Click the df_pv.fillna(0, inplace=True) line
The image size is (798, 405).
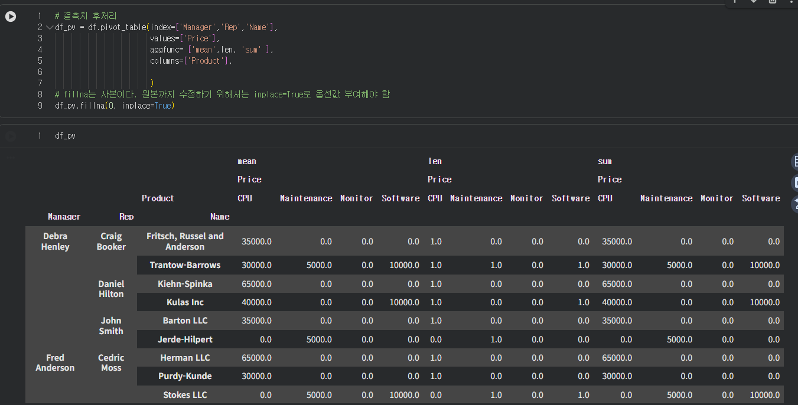coord(115,106)
